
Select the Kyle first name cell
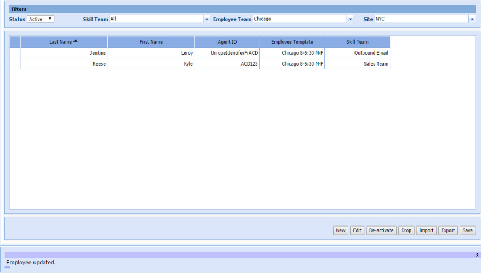point(151,64)
